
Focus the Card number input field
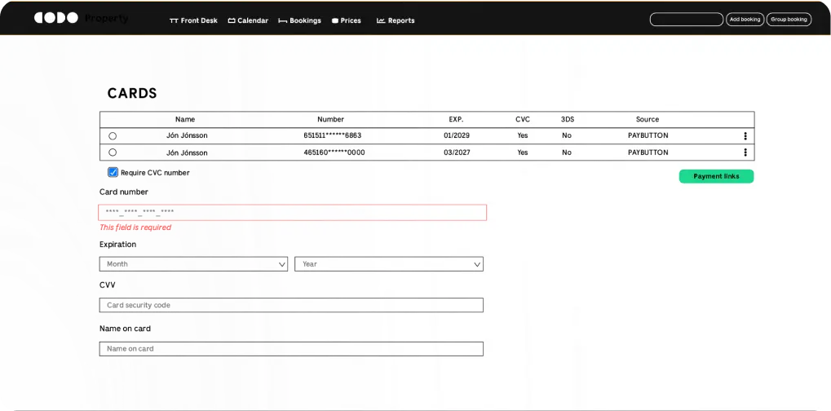(x=292, y=213)
